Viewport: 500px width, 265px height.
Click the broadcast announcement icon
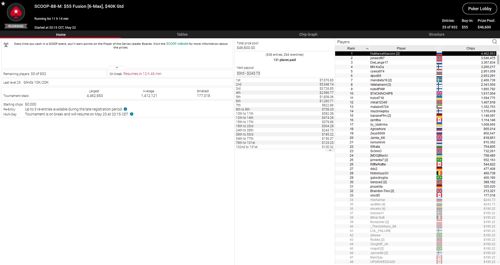[x=6, y=45]
